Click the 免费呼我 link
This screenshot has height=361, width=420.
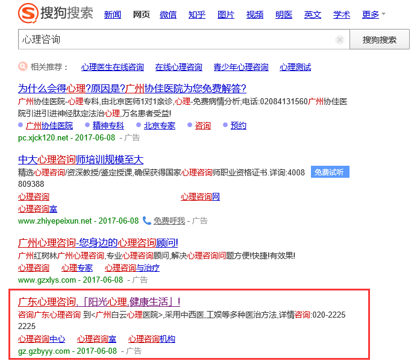169,221
